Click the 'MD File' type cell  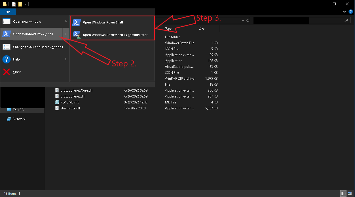click(x=171, y=102)
